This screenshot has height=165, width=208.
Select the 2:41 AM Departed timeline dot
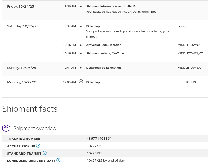(81, 68)
